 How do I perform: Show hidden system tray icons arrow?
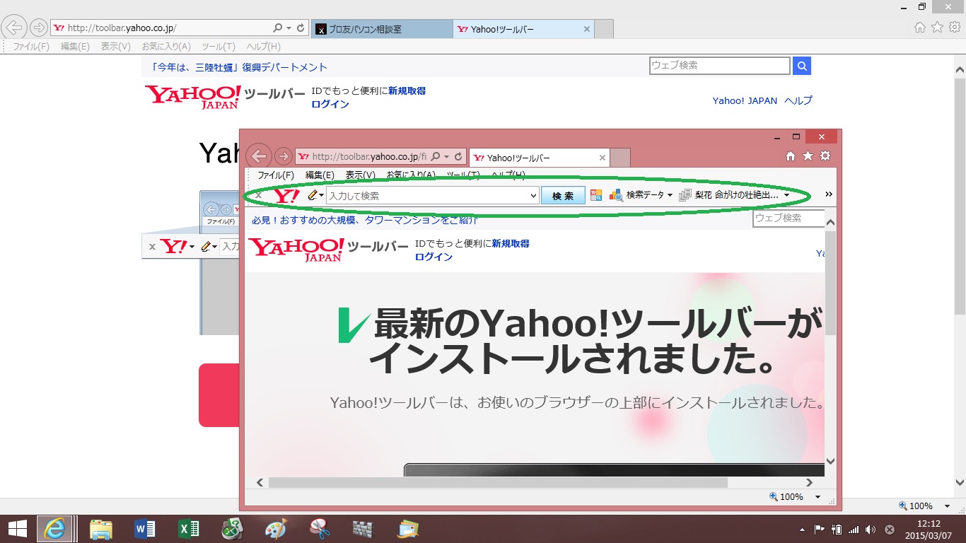(x=802, y=529)
